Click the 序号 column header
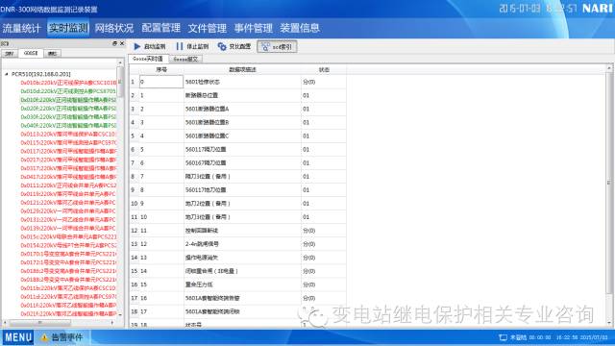 161,69
